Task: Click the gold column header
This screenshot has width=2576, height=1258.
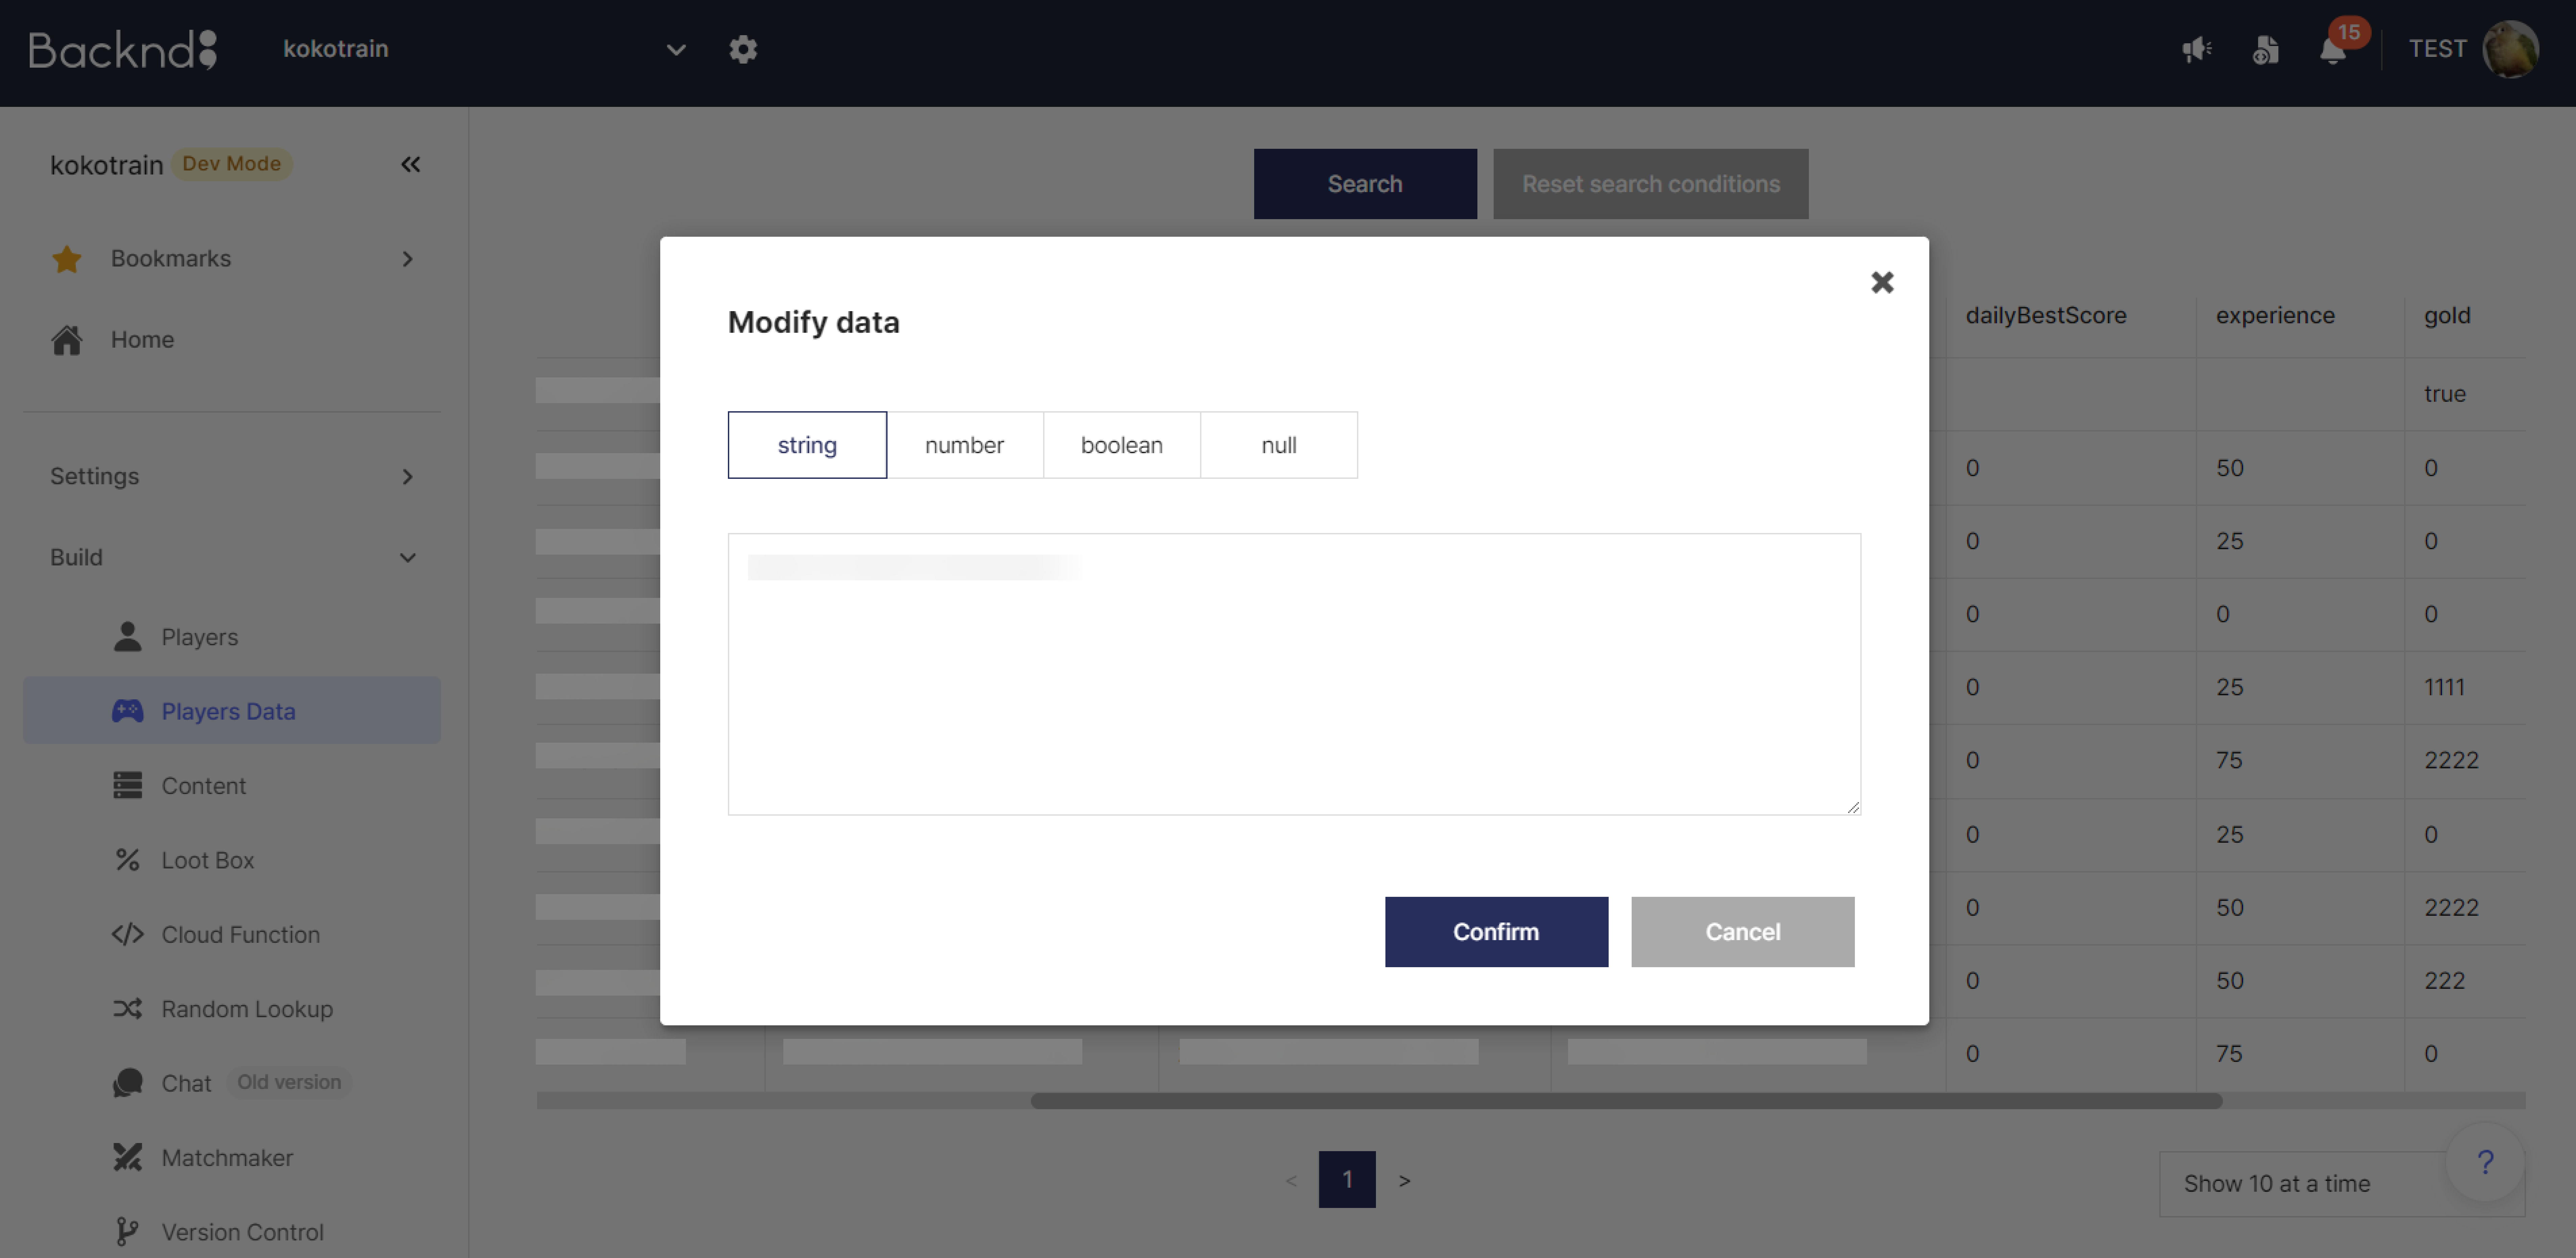Action: click(x=2447, y=316)
